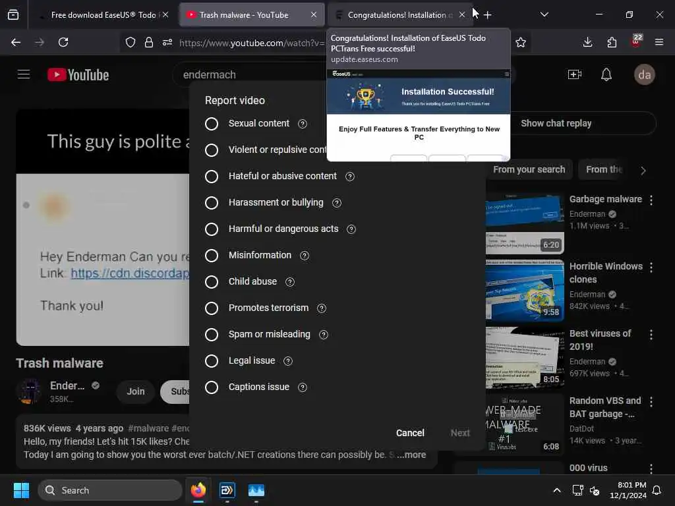
Task: Open a new browser tab
Action: point(487,15)
